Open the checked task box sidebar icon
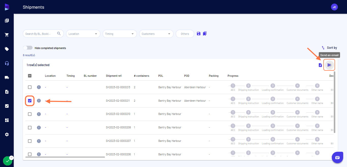Image resolution: width=347 pixels, height=167 pixels. (x=7, y=106)
